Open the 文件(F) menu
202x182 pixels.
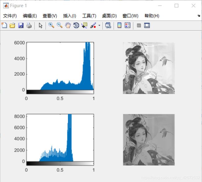pyautogui.click(x=10, y=16)
